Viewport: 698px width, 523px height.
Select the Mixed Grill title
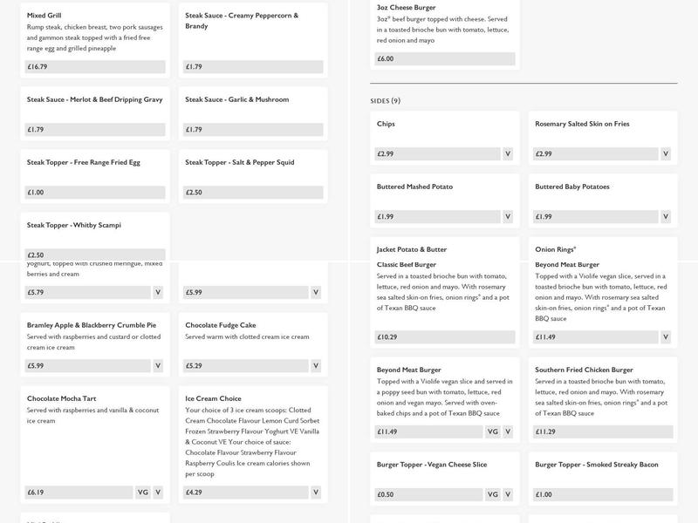[x=44, y=15]
